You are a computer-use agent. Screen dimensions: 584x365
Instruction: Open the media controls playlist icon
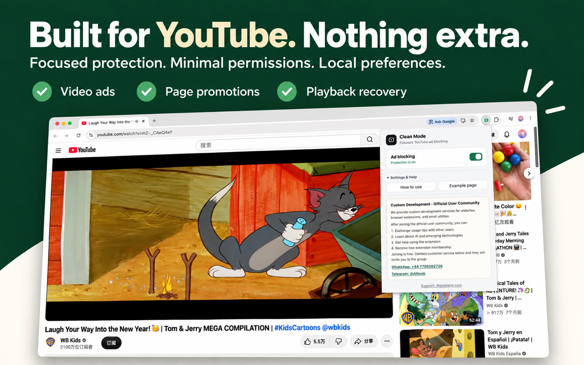coord(511,119)
